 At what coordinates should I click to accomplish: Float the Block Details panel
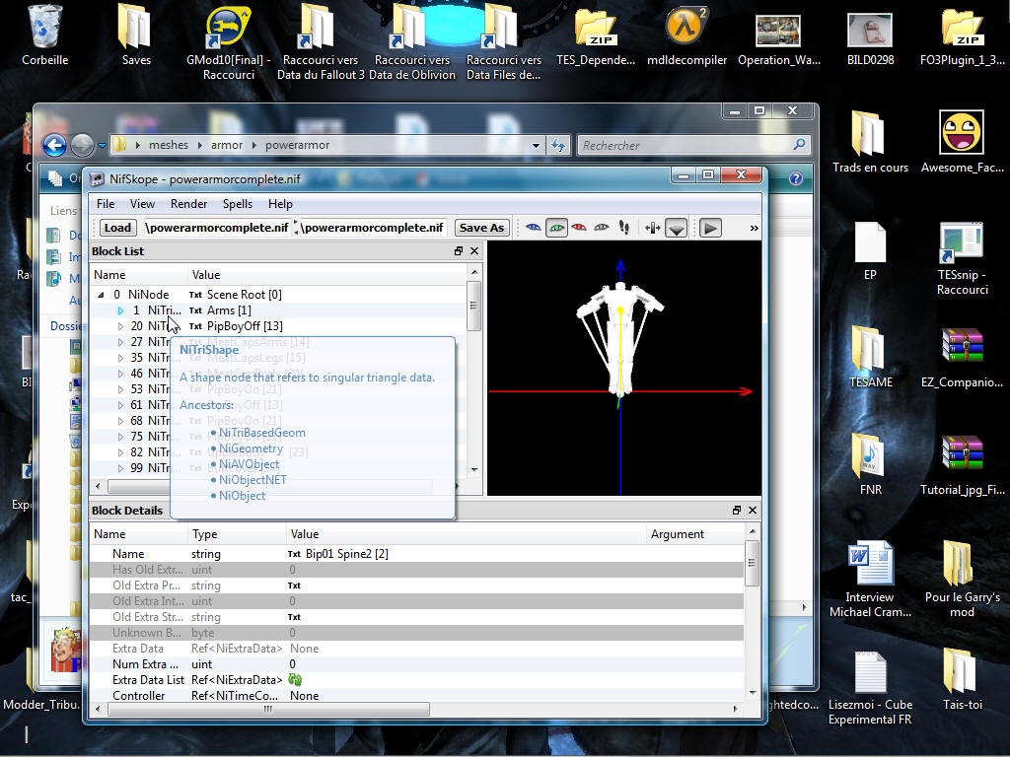coord(737,510)
